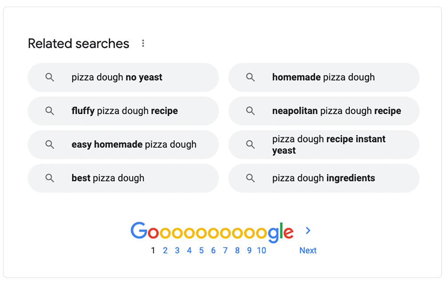Click the magnifier icon beside "fluffy pizza dough recipe"
The width and height of the screenshot is (444, 284).
(x=50, y=111)
